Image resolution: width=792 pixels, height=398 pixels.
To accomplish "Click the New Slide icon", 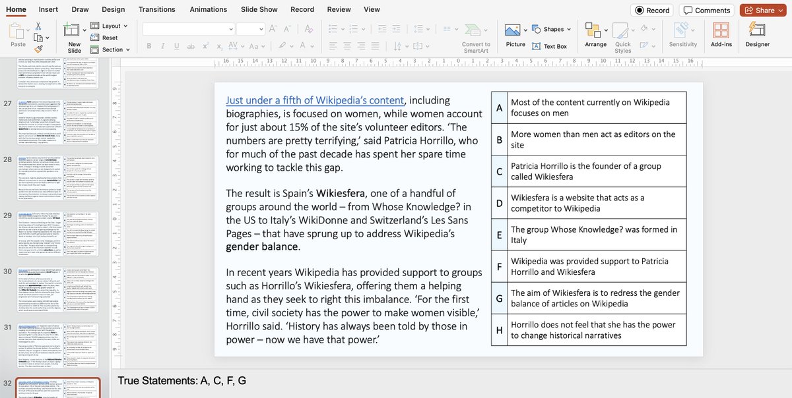I will [72, 30].
